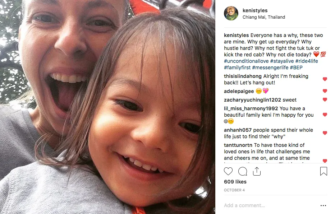The width and height of the screenshot is (335, 214).
Task: Like the post with the heart icon
Action: 228,171
